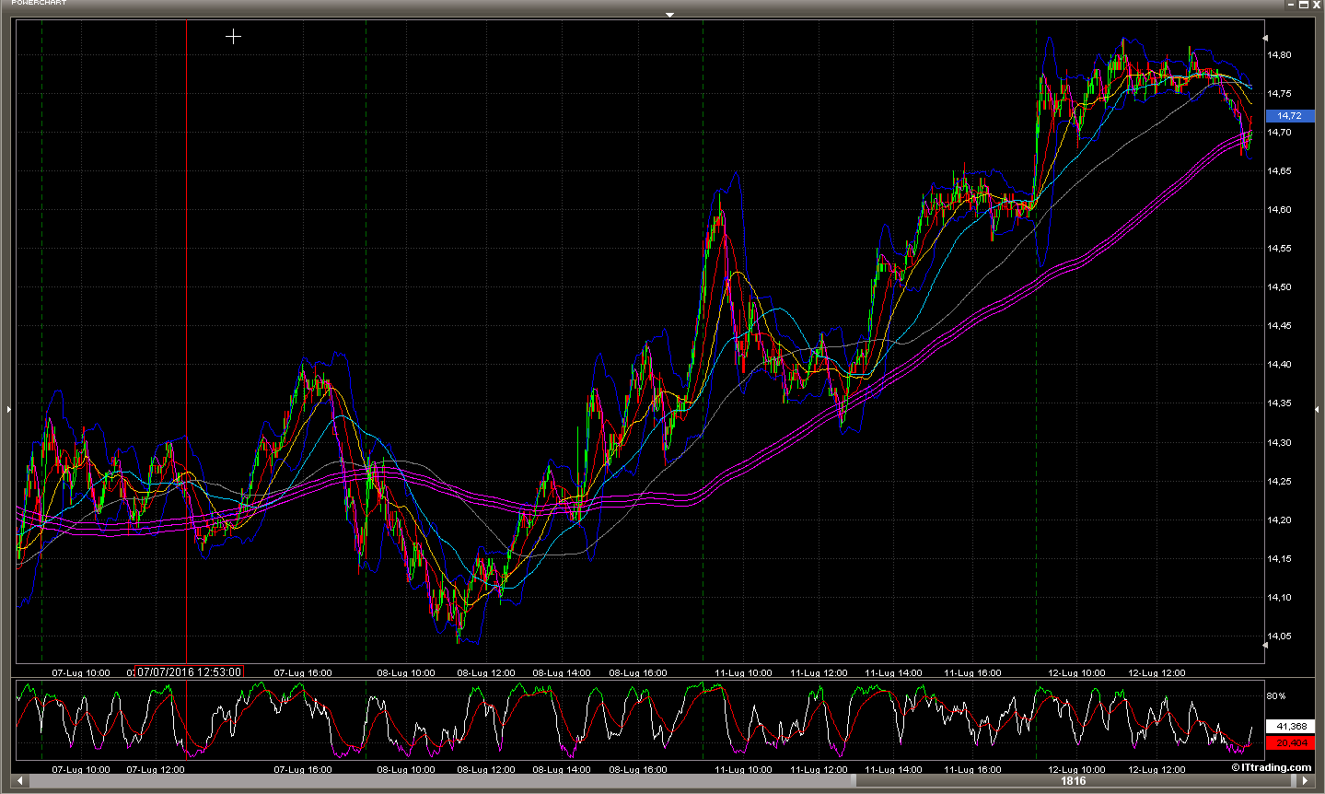Maximize the PowerChart window
The image size is (1325, 794).
(1304, 5)
